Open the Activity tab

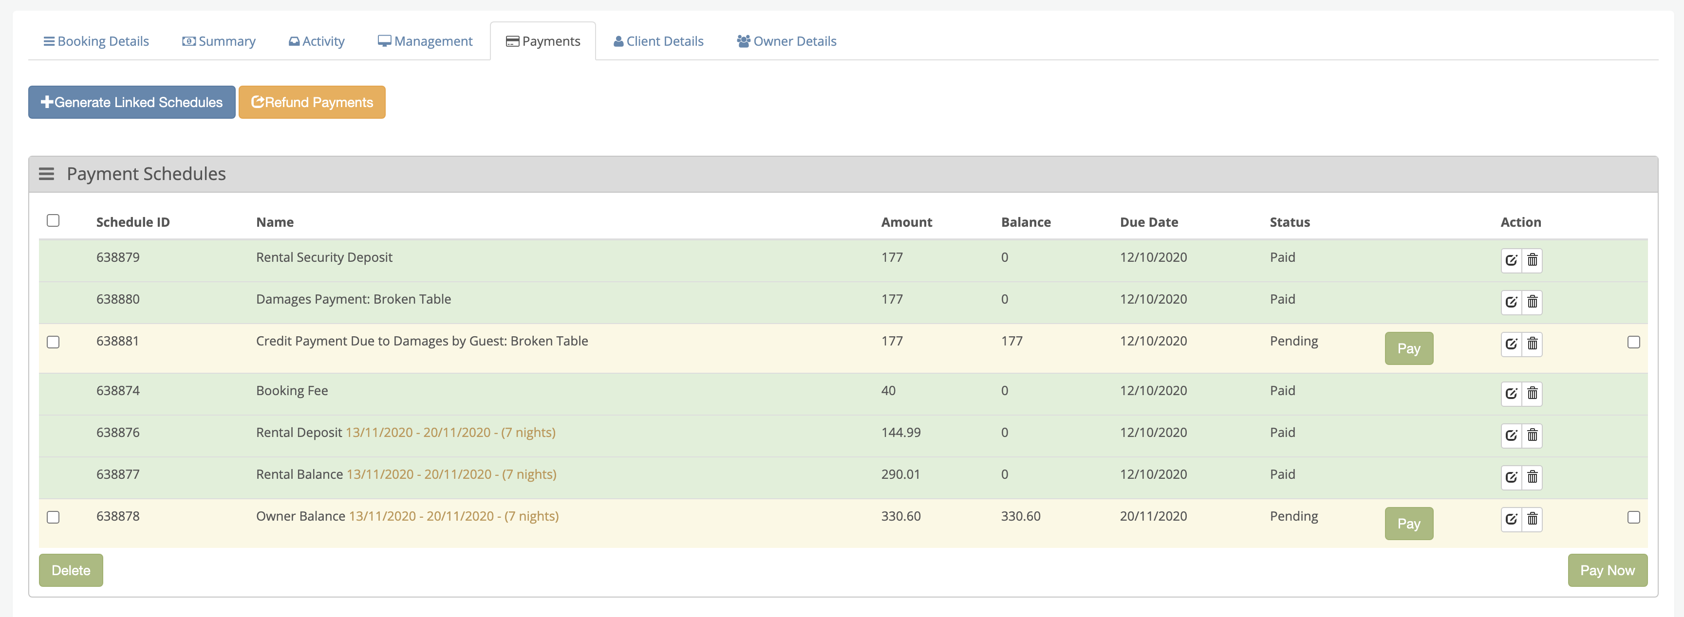tap(317, 41)
